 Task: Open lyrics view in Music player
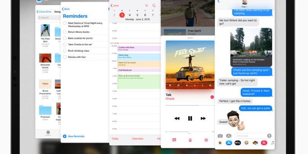tap(174, 140)
